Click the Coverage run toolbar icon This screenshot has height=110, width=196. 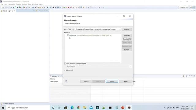20,7
